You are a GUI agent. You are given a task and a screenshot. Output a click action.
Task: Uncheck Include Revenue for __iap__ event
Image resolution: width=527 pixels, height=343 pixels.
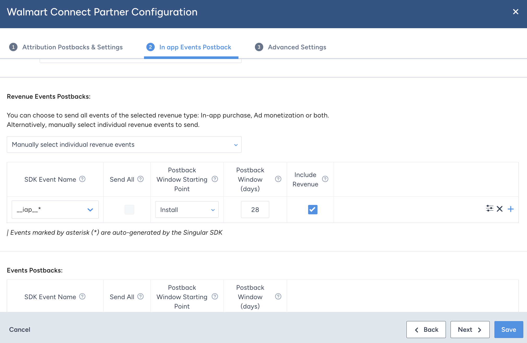tap(313, 210)
